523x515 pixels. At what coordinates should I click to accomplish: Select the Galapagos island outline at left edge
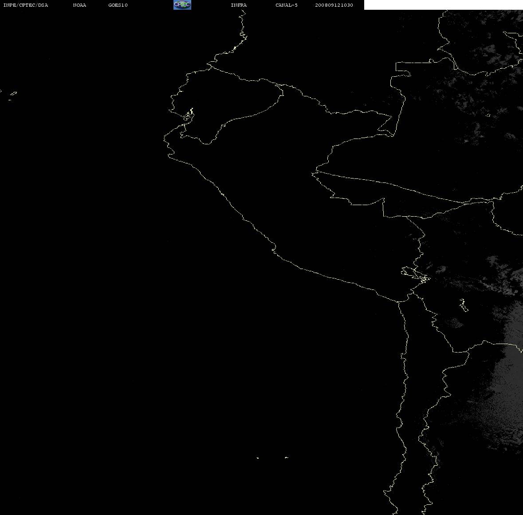pyautogui.click(x=13, y=96)
